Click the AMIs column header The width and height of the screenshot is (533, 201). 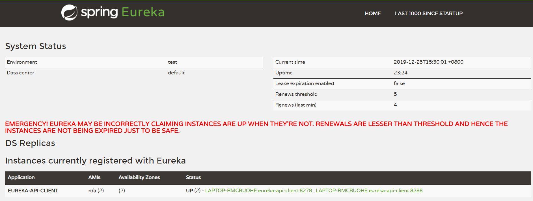coord(94,178)
